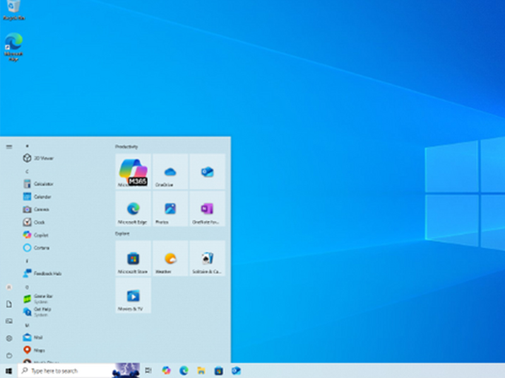The image size is (505, 378).
Task: Open the Microsoft Edge tile
Action: click(x=133, y=209)
